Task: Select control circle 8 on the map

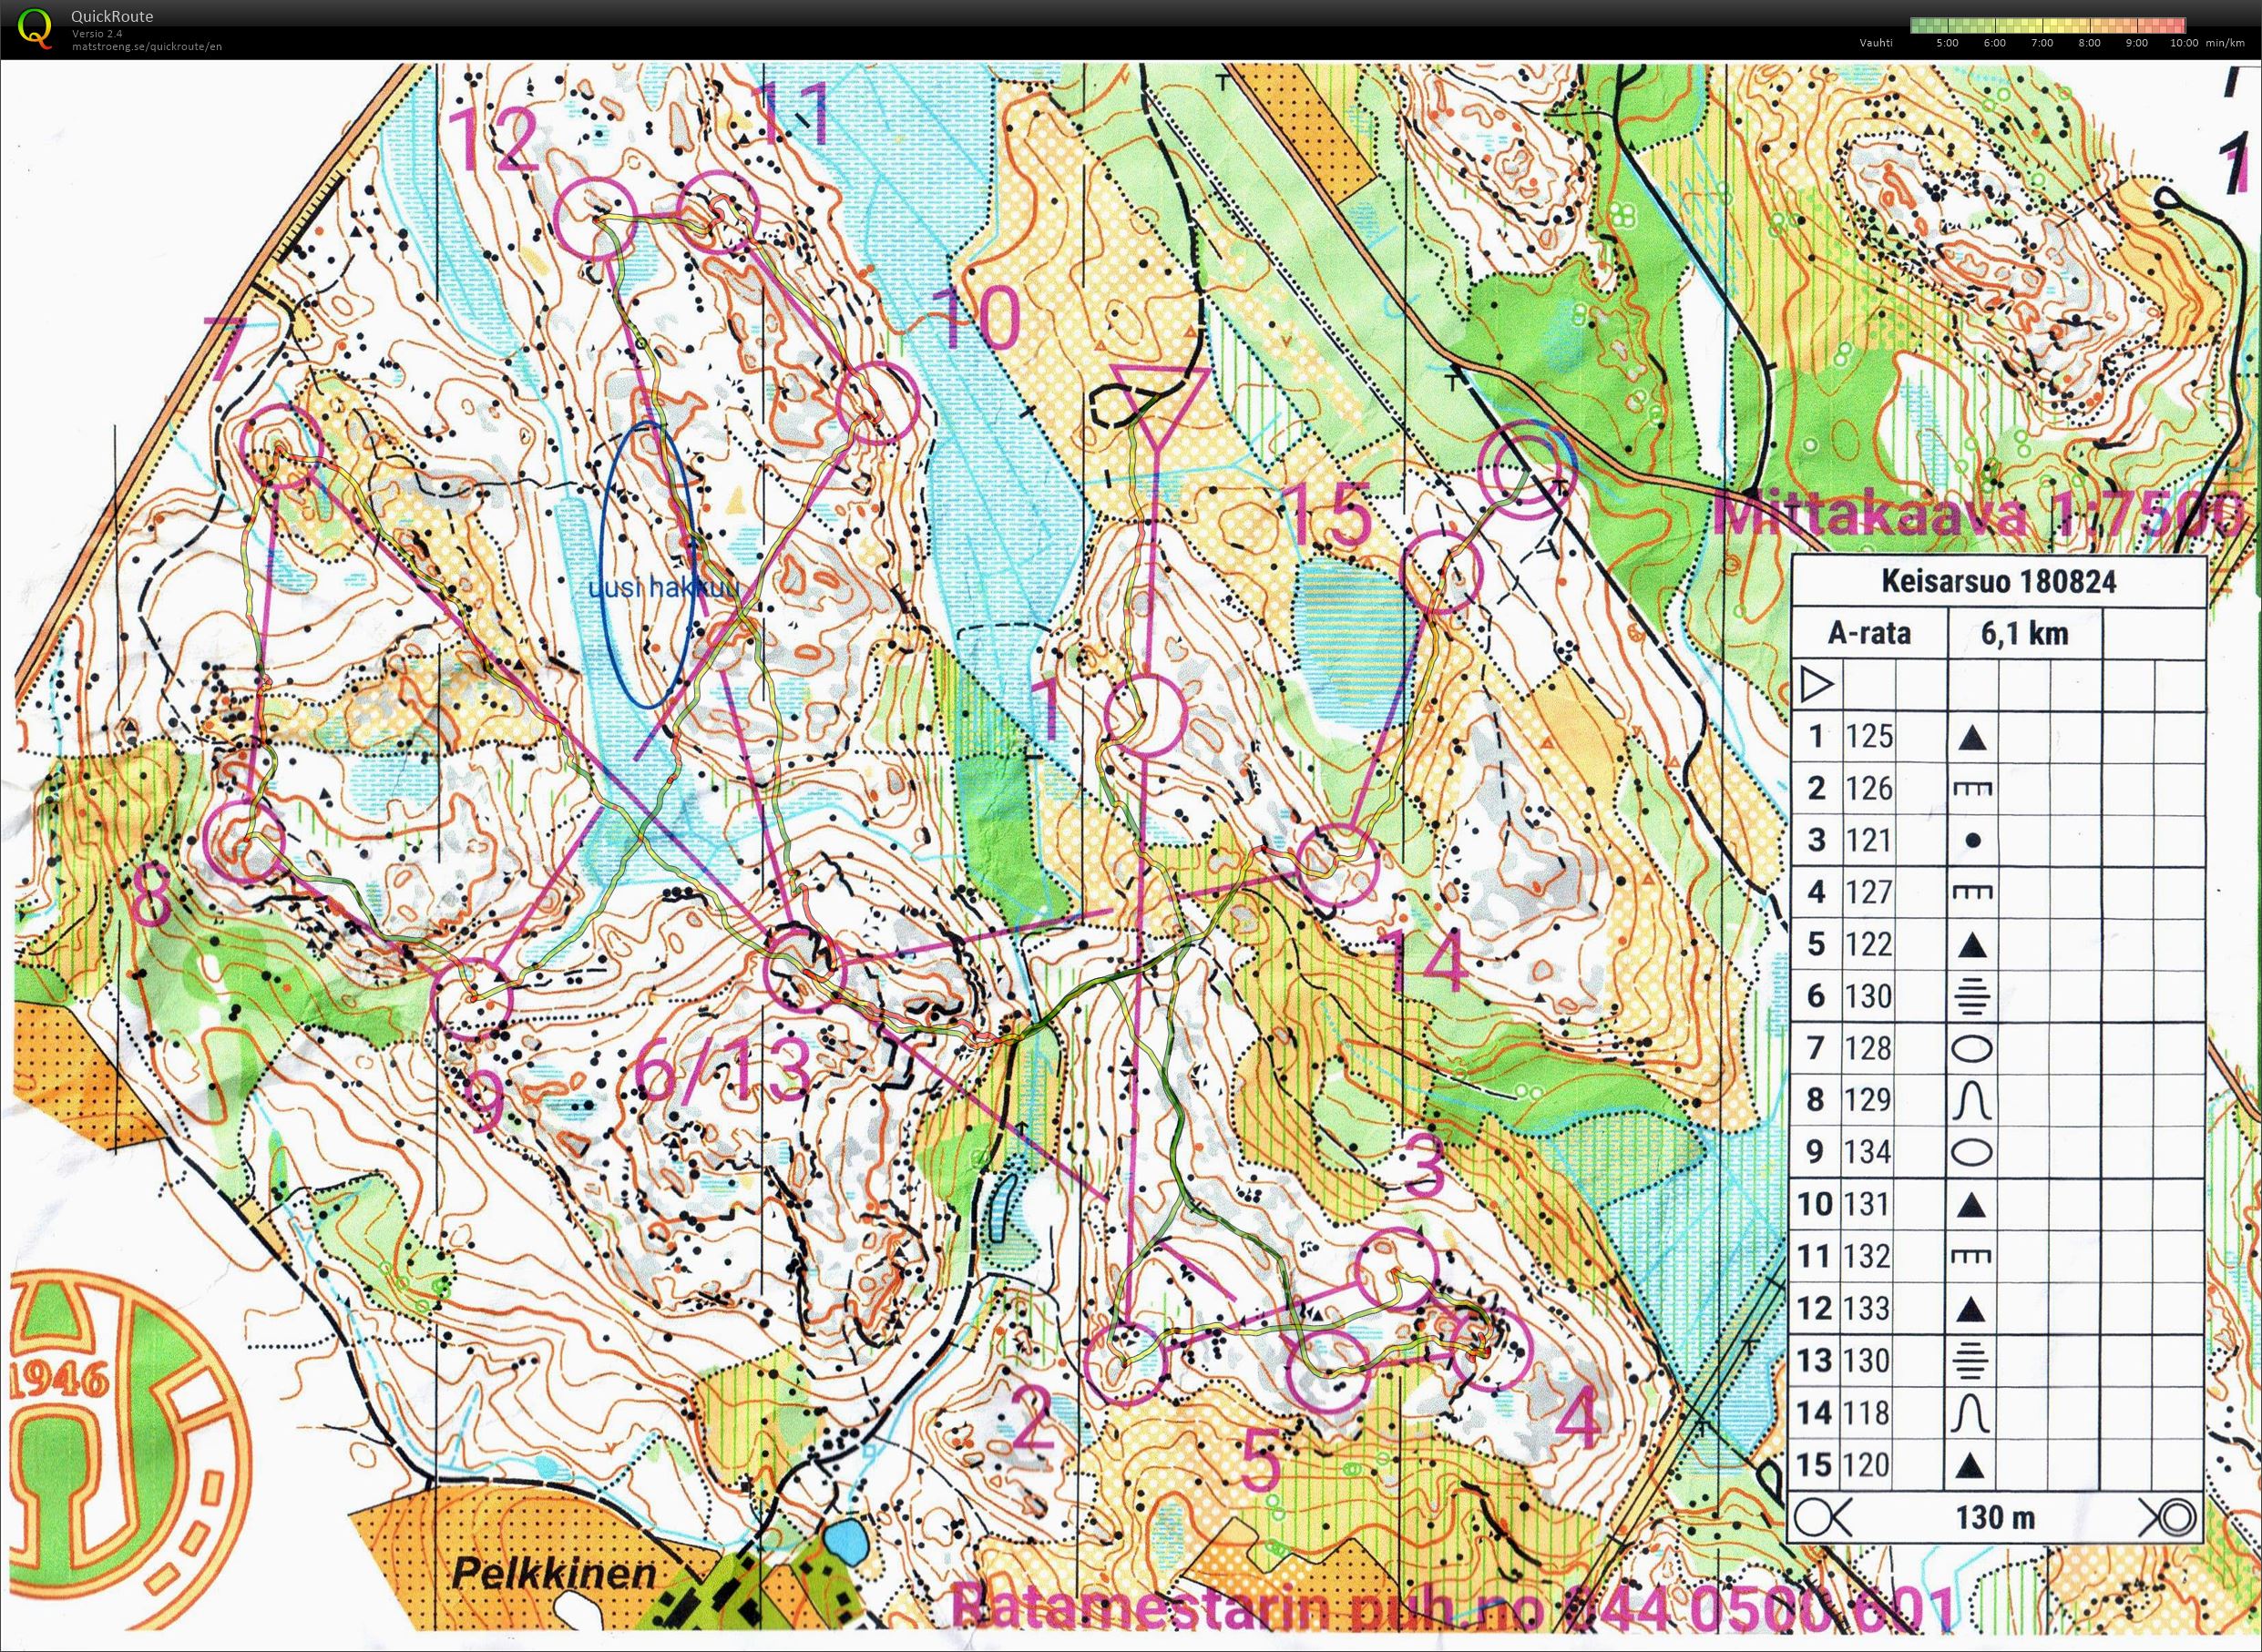Action: point(244,842)
